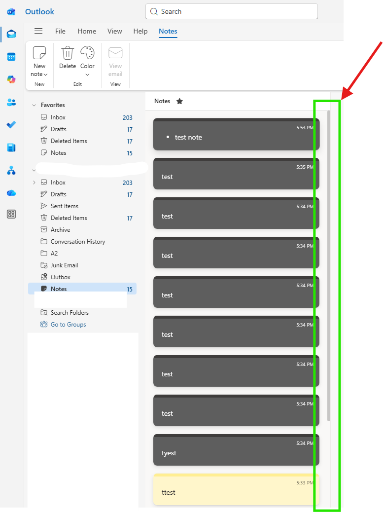The image size is (383, 512).
Task: Open Deleted Items under Favorites
Action: click(x=82, y=141)
